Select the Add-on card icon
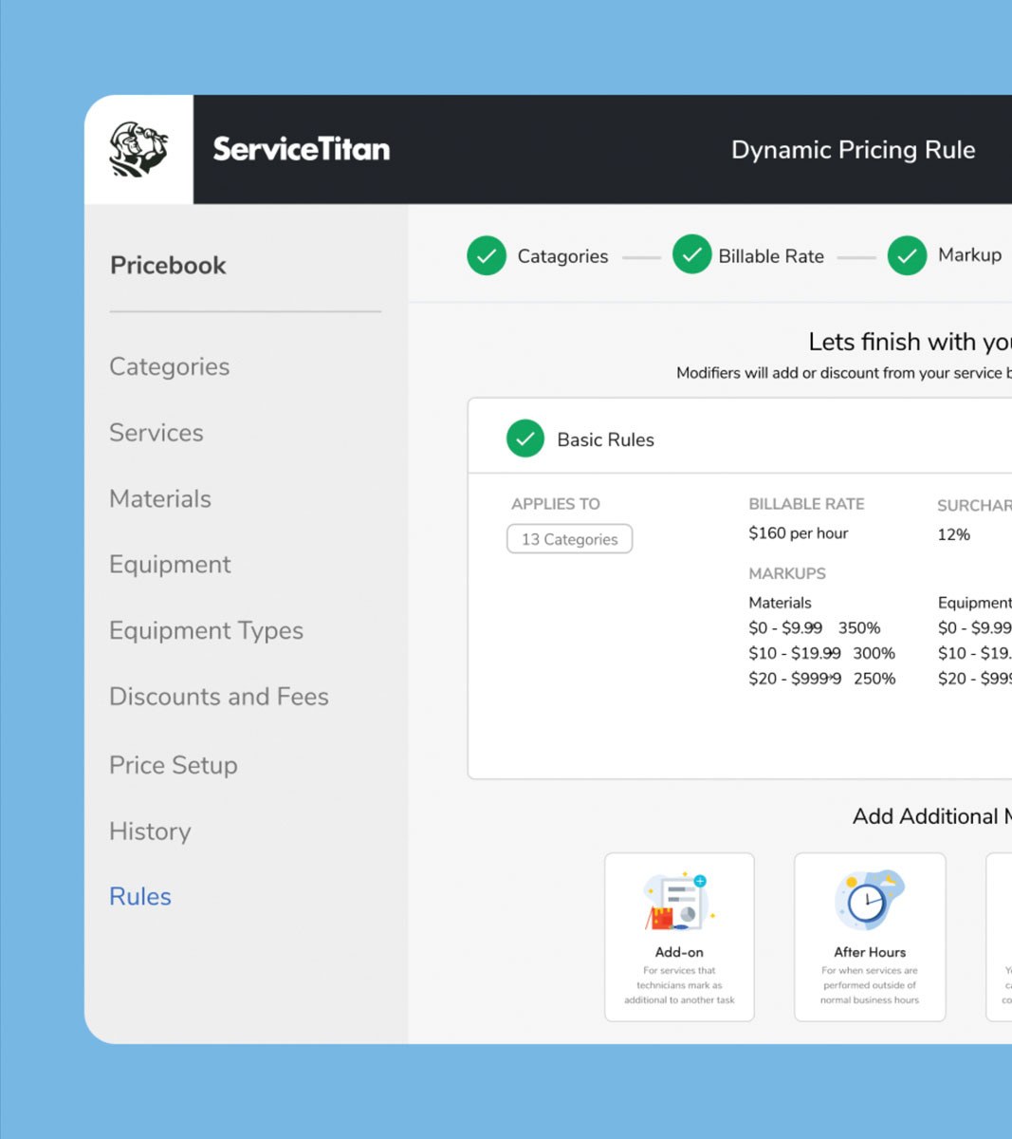 coord(678,902)
